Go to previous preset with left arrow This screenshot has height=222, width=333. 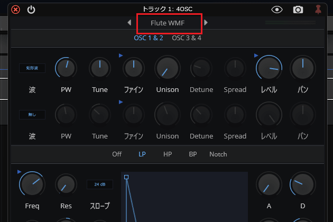tap(129, 23)
